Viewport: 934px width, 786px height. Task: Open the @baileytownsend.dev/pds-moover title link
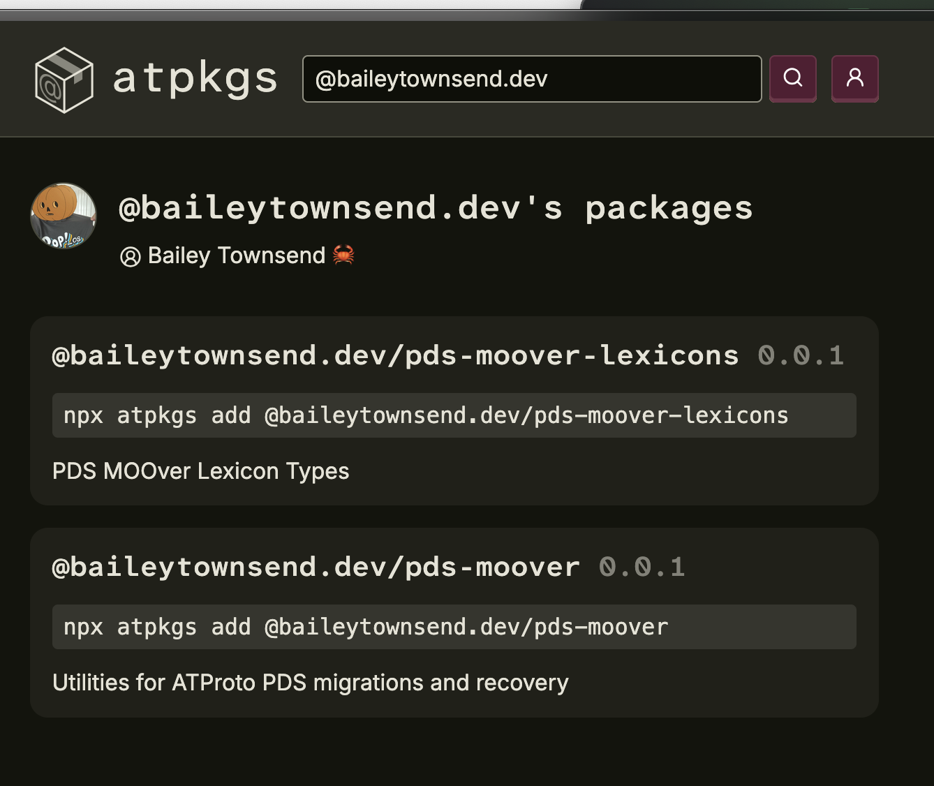pyautogui.click(x=316, y=567)
